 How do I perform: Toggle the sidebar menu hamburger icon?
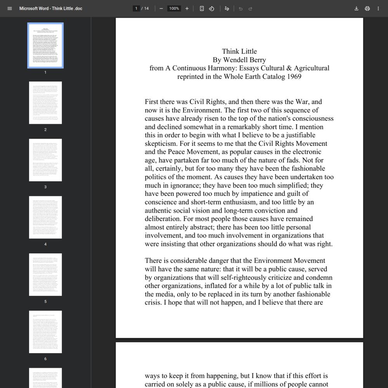[x=10, y=9]
